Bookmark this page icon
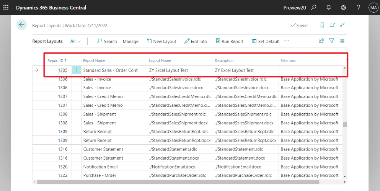The image size is (380, 191). coord(322,25)
